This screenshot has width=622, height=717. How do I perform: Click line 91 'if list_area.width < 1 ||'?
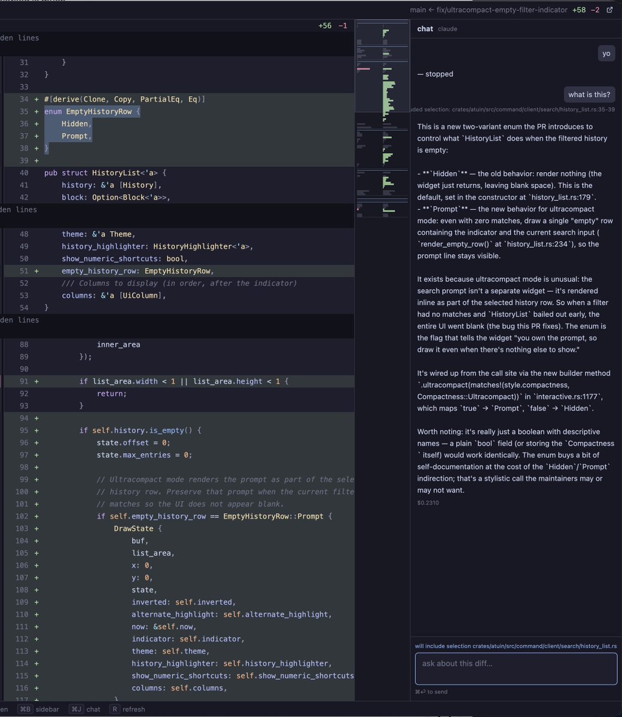[184, 382]
